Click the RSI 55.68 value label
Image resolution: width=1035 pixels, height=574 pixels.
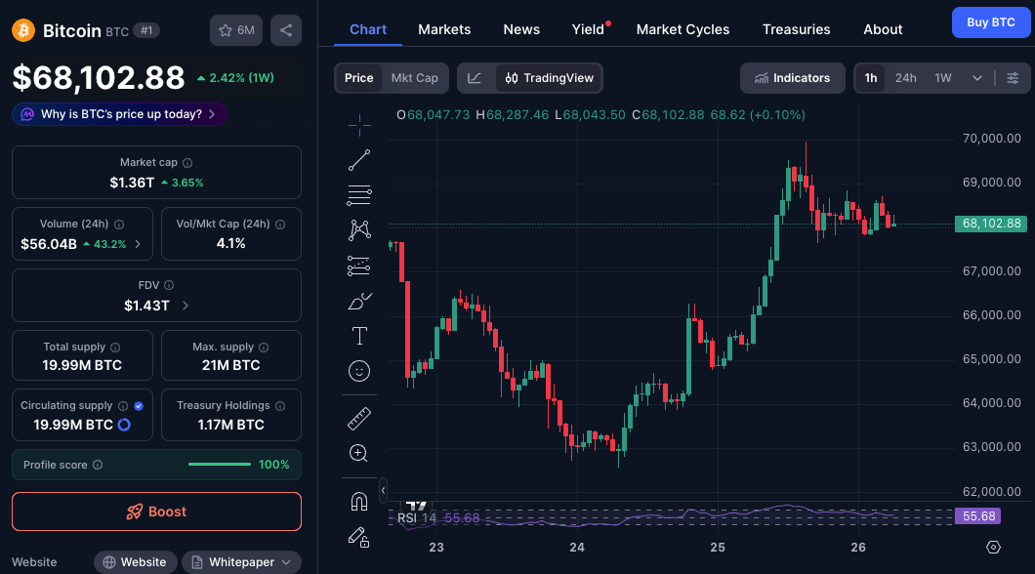978,516
